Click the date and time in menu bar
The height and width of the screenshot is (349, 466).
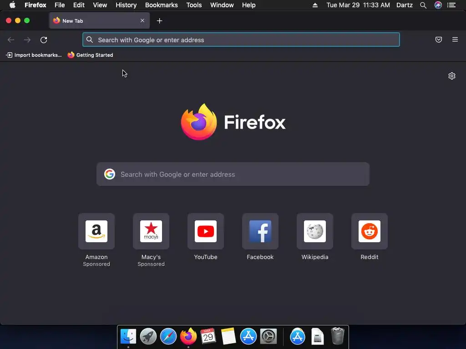[x=358, y=5]
